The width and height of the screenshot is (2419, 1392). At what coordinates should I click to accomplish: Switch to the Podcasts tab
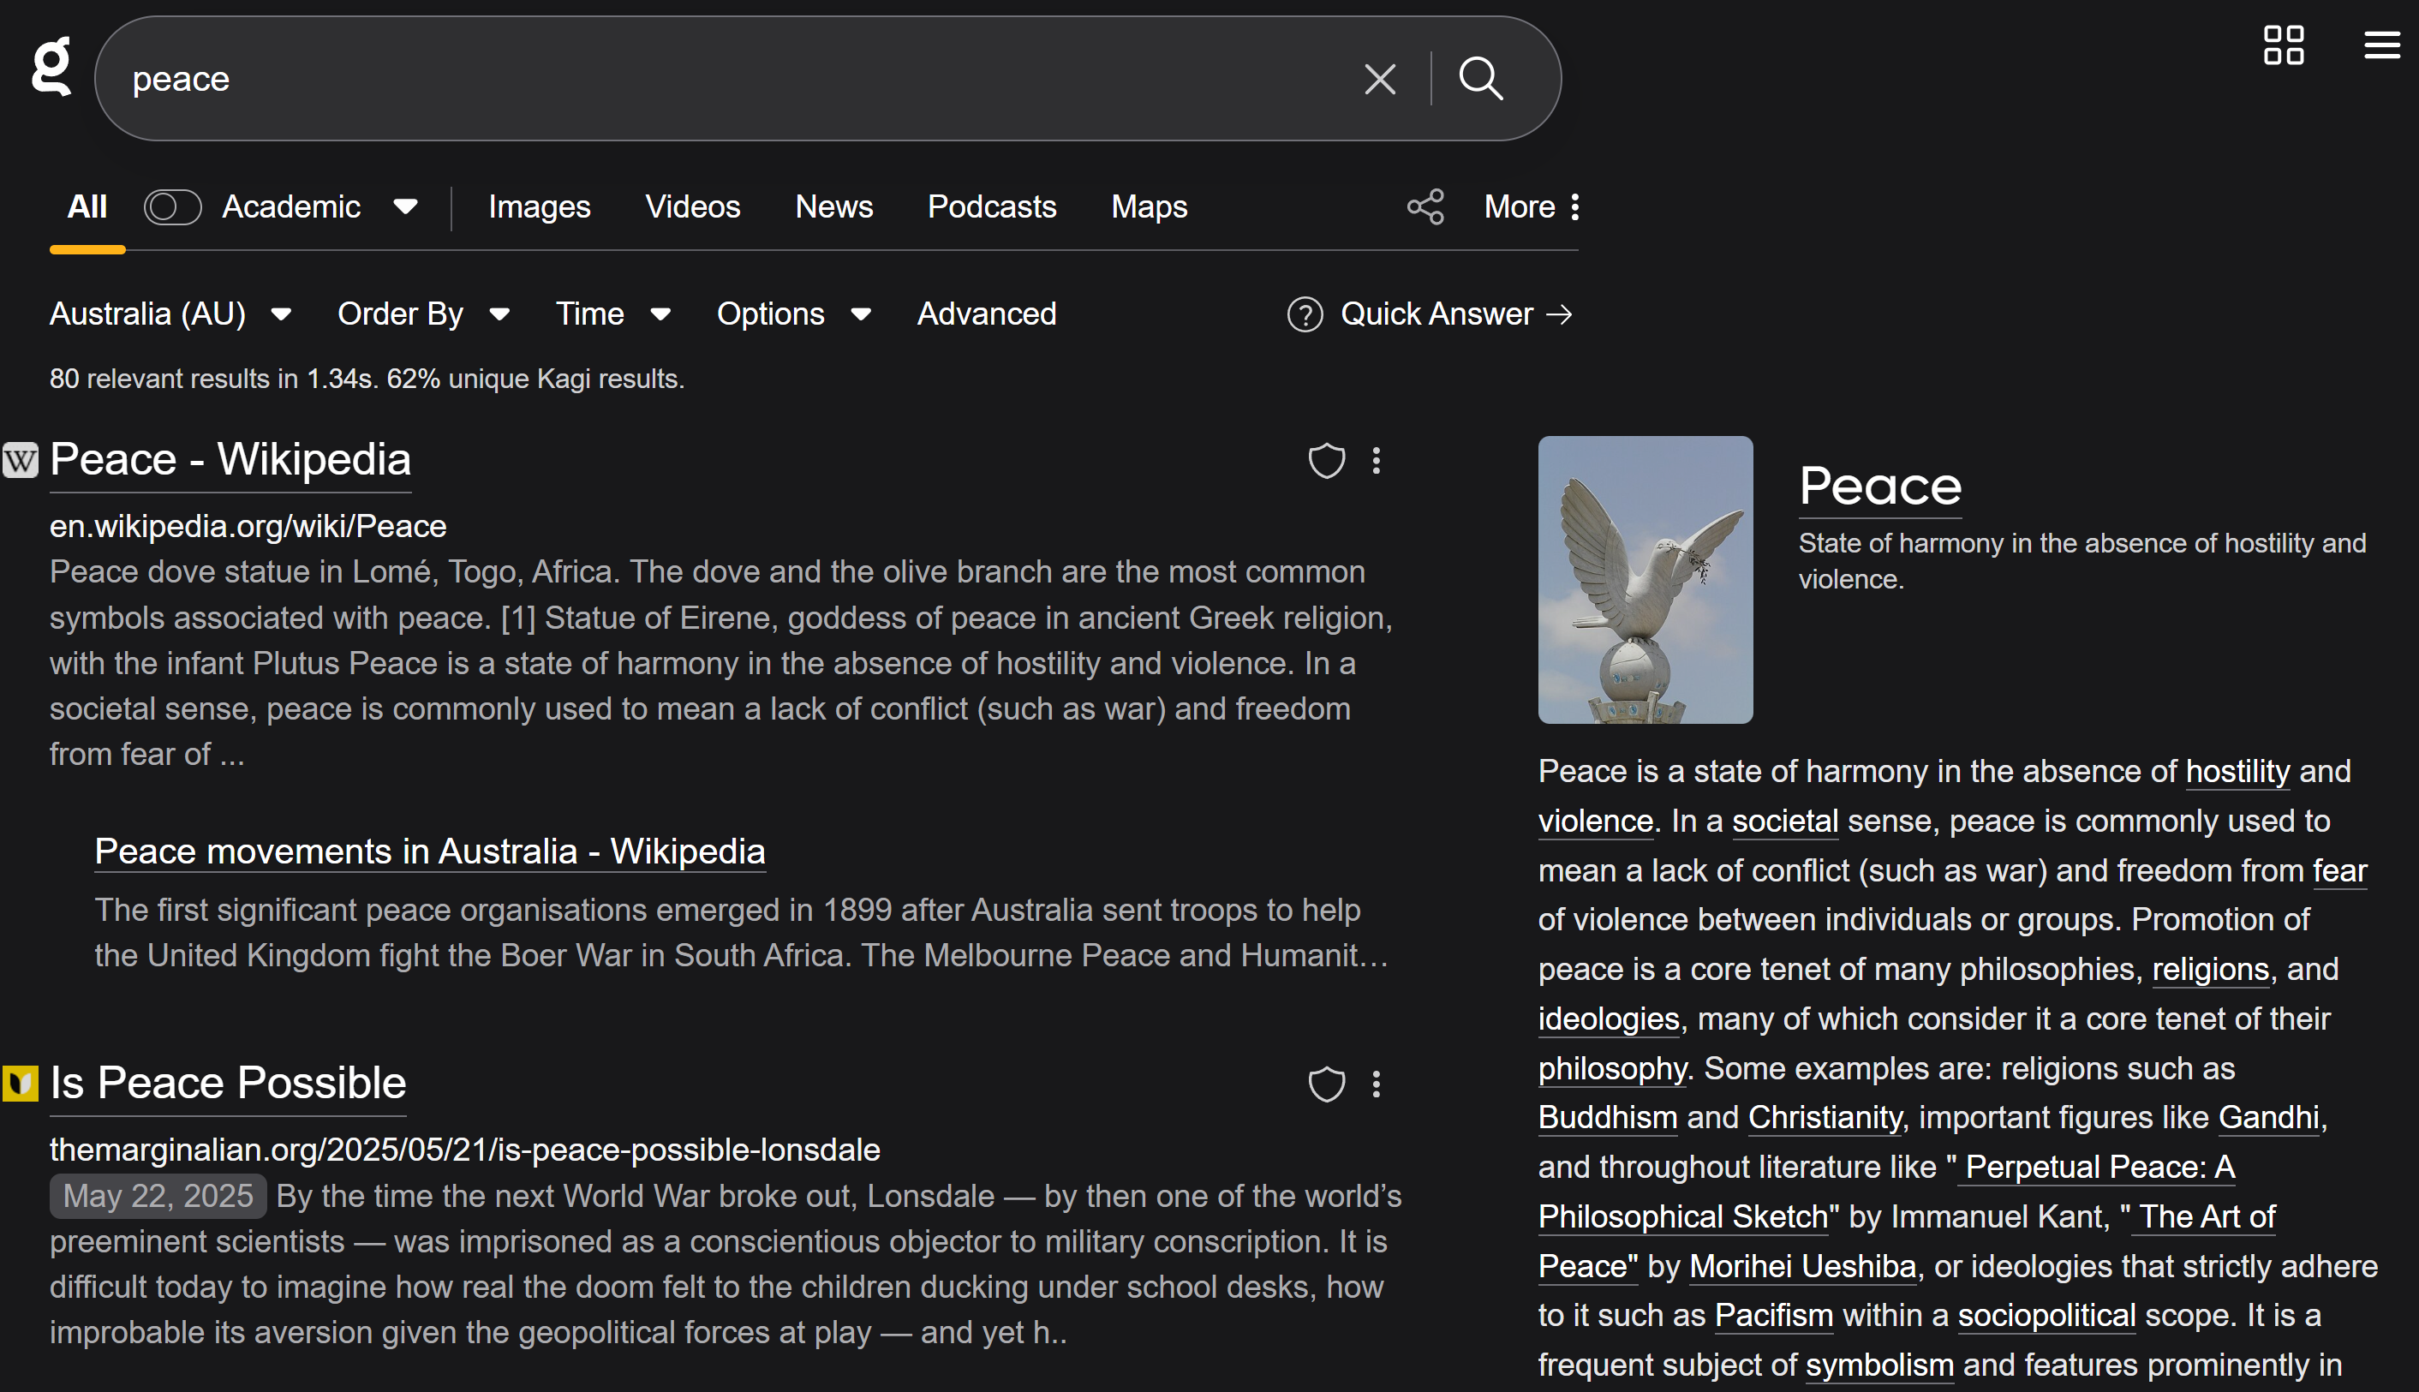click(x=991, y=206)
